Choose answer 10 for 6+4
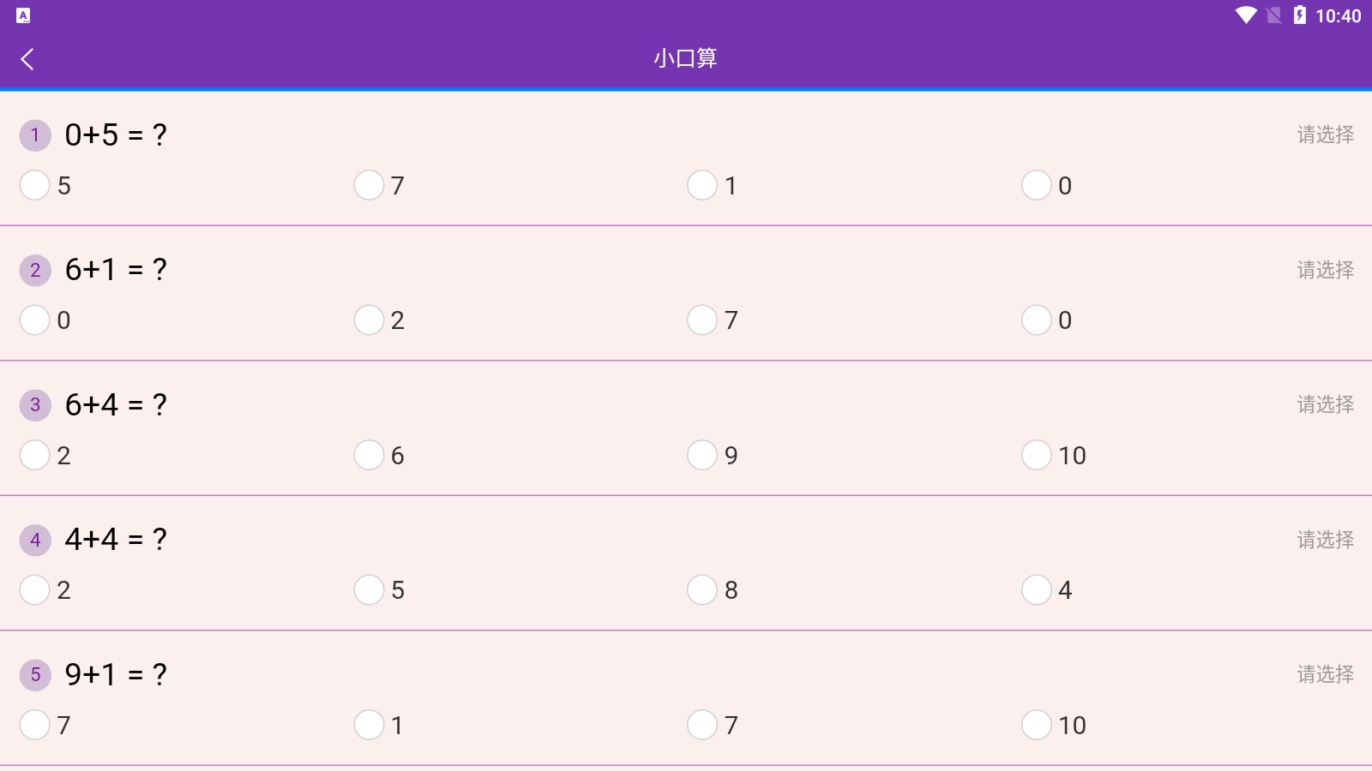Screen dimensions: 1372x771 1036,455
